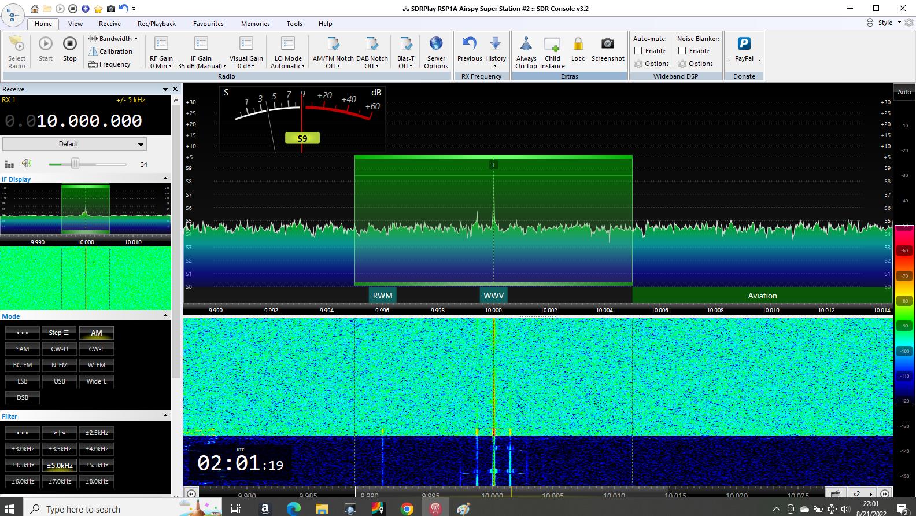Select the USB mode button
The width and height of the screenshot is (916, 516).
pyautogui.click(x=60, y=381)
